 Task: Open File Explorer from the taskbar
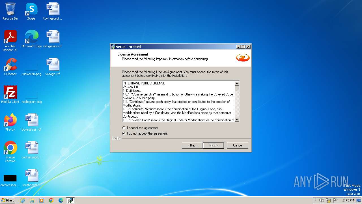[32, 200]
